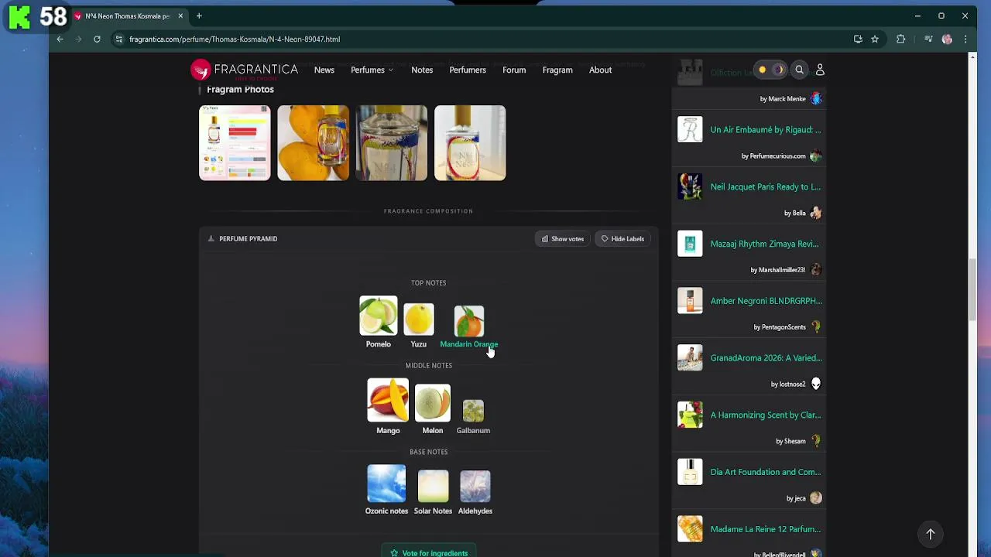Open the Solar Notes image
This screenshot has height=557, width=991.
(x=433, y=487)
